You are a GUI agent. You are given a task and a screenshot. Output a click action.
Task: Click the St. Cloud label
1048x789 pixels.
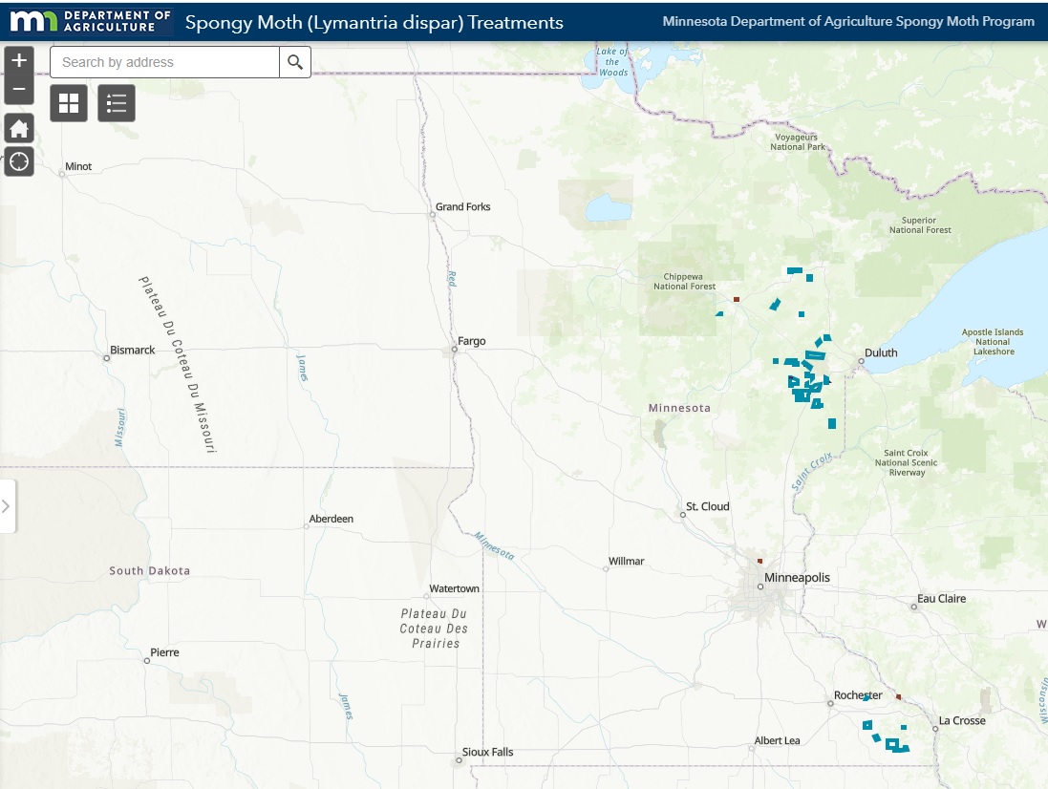pos(707,506)
